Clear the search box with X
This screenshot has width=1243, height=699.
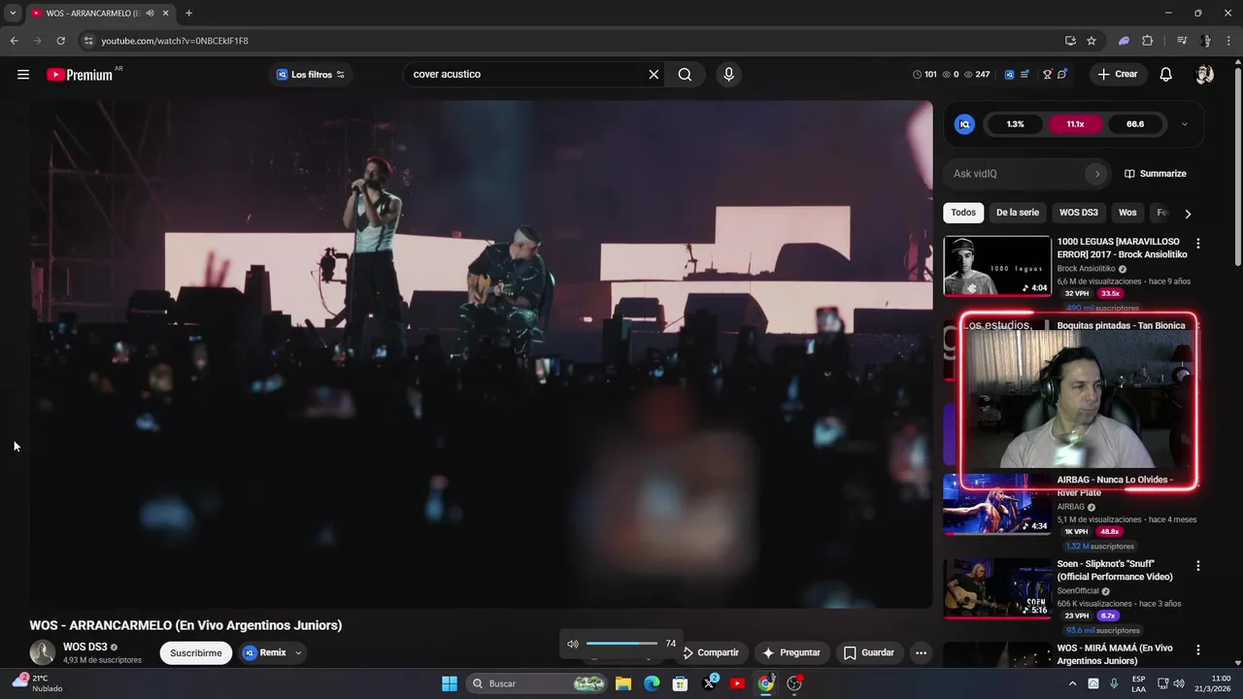click(654, 75)
